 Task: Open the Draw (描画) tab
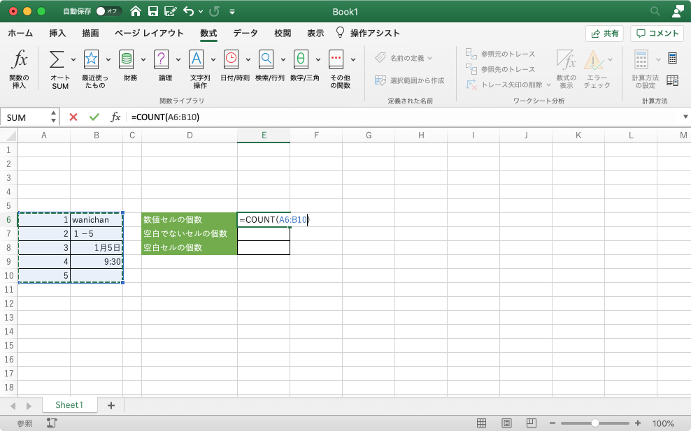[90, 33]
